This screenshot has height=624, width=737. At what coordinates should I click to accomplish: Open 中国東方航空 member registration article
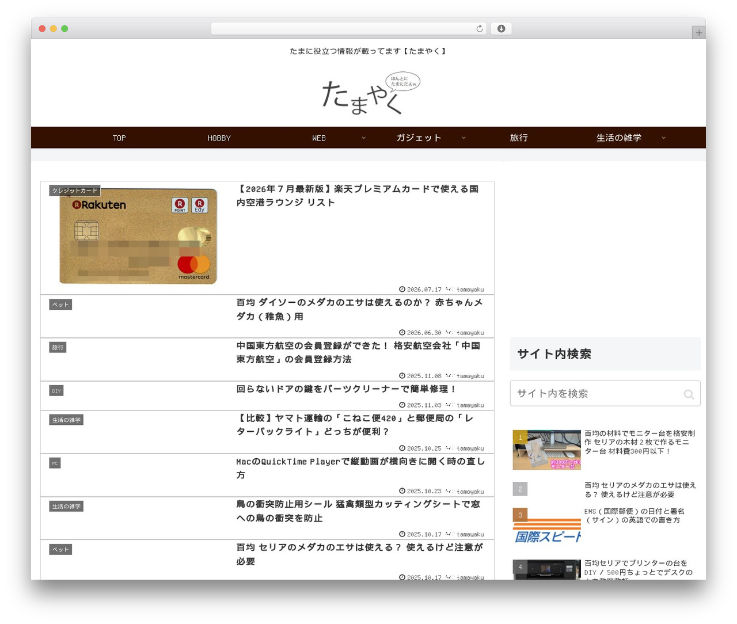pyautogui.click(x=358, y=352)
